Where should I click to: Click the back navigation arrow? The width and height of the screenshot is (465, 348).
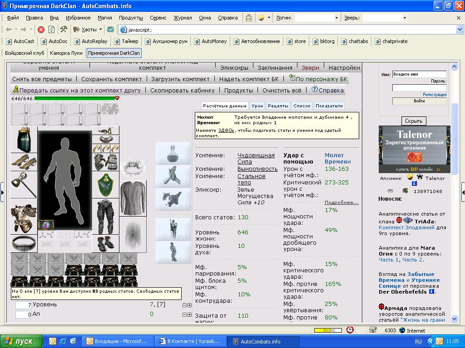9,29
